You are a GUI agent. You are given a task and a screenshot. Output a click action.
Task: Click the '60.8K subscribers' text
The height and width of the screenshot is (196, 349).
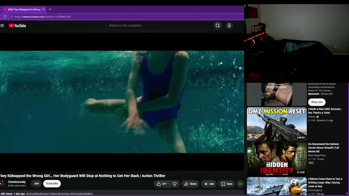[x=17, y=186]
